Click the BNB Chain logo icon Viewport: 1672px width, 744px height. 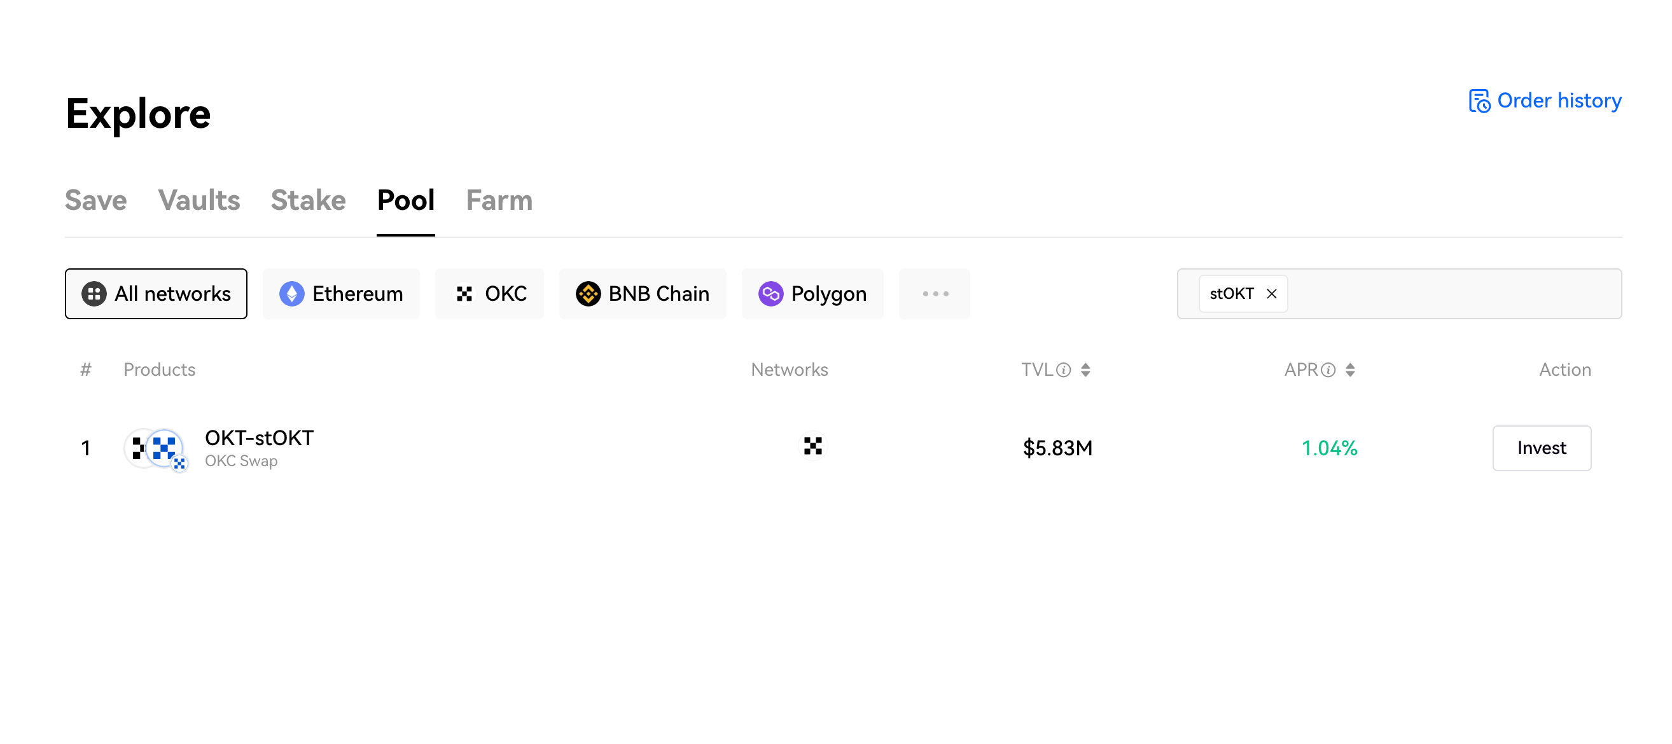(588, 294)
